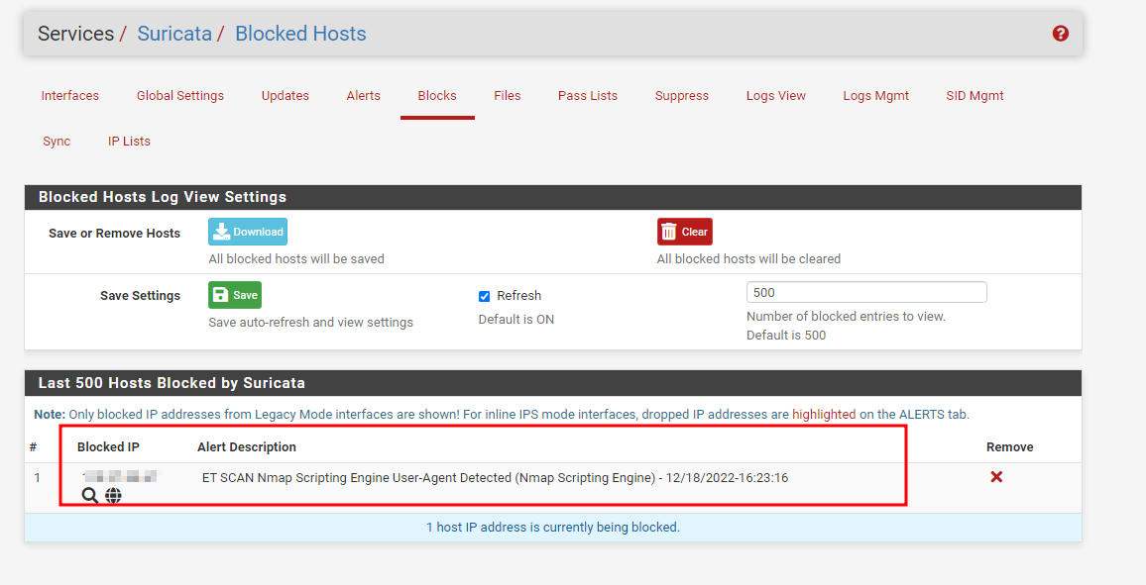Click the magnifier lookup icon under blocked IP
1146x585 pixels.
[x=90, y=496]
